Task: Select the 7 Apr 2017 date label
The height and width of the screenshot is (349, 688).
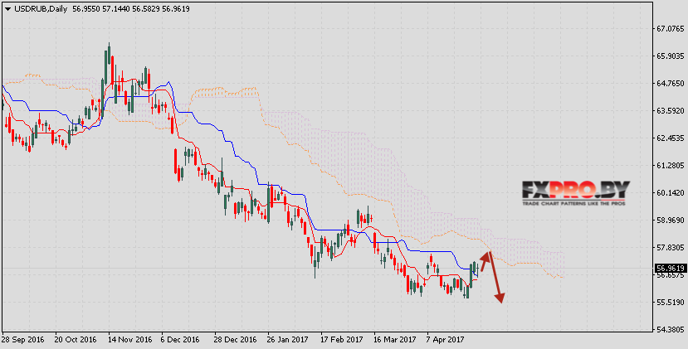Action: tap(446, 340)
